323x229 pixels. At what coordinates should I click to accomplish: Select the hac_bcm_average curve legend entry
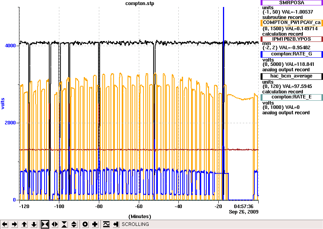click(292, 76)
